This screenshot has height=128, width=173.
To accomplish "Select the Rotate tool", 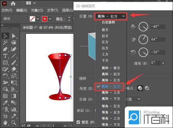I will pyautogui.click(x=5, y=76).
